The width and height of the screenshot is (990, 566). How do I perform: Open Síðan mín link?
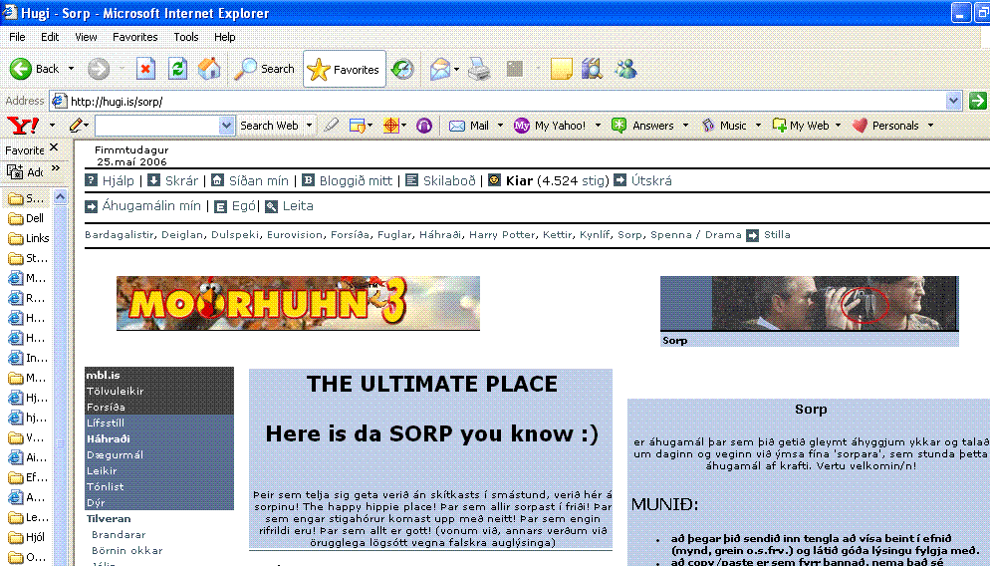(x=258, y=180)
